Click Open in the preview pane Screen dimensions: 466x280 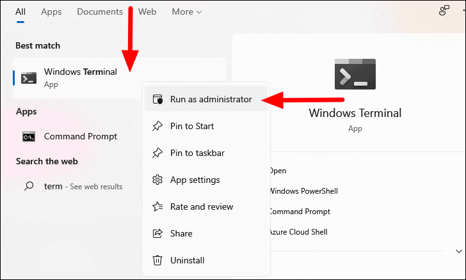click(x=278, y=171)
